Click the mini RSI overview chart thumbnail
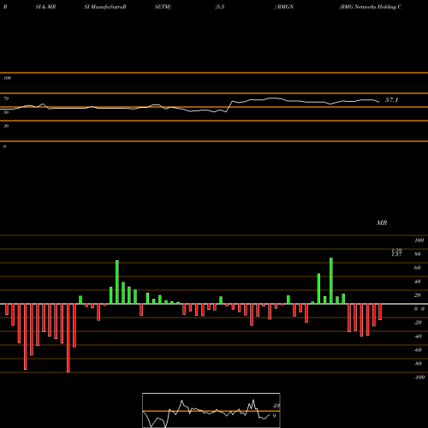 pos(211,410)
